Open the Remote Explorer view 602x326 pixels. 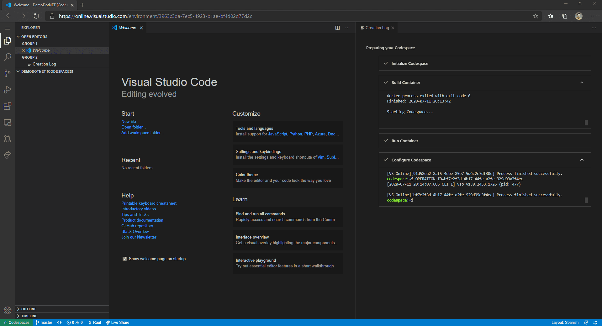point(8,122)
